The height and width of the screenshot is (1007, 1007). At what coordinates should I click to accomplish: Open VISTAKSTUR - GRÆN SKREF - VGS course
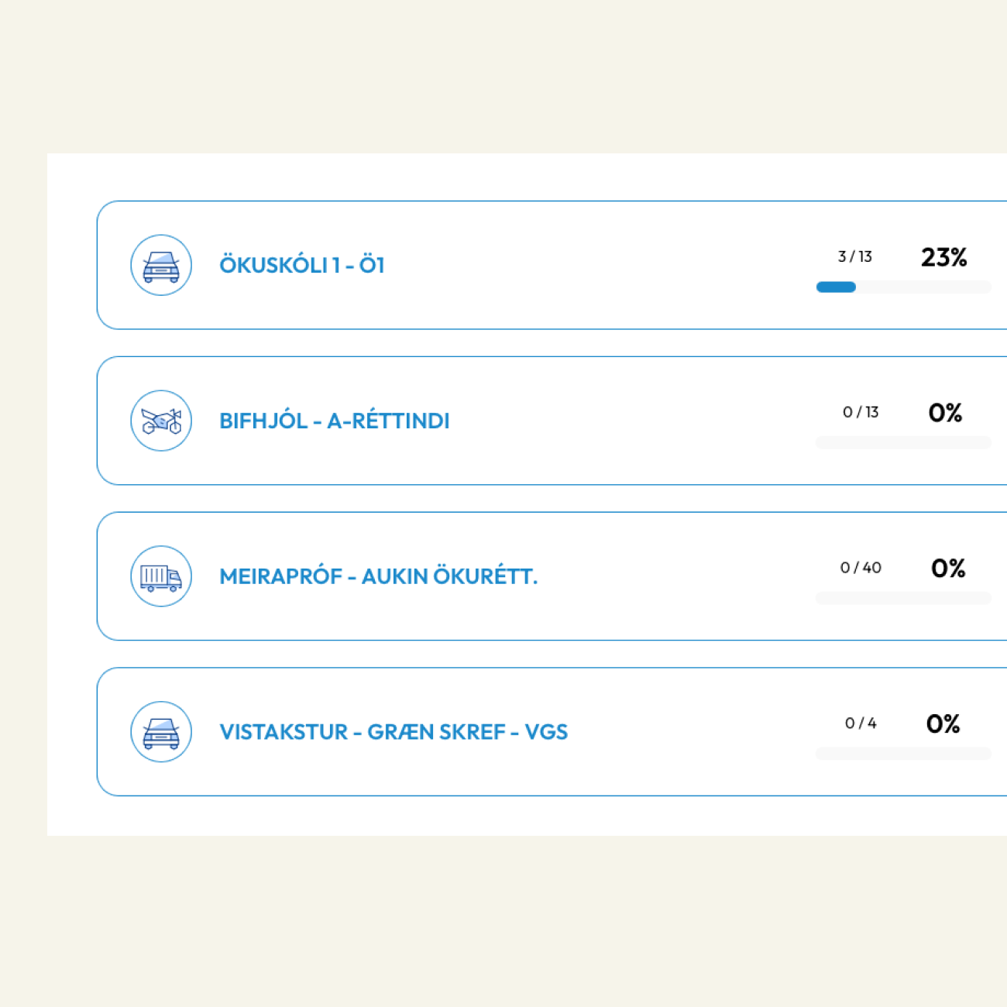394,732
